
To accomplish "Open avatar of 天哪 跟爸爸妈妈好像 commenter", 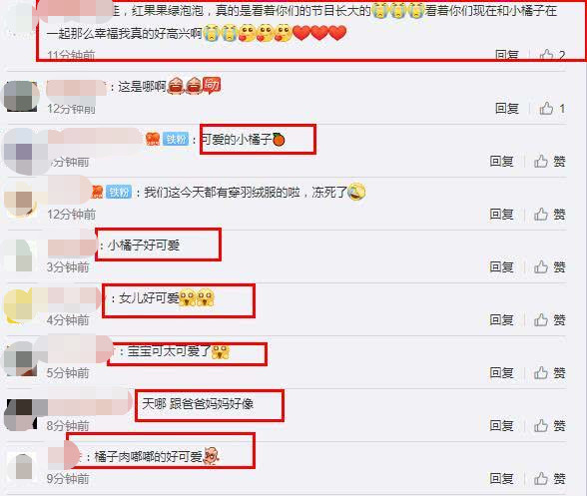I will pyautogui.click(x=22, y=414).
